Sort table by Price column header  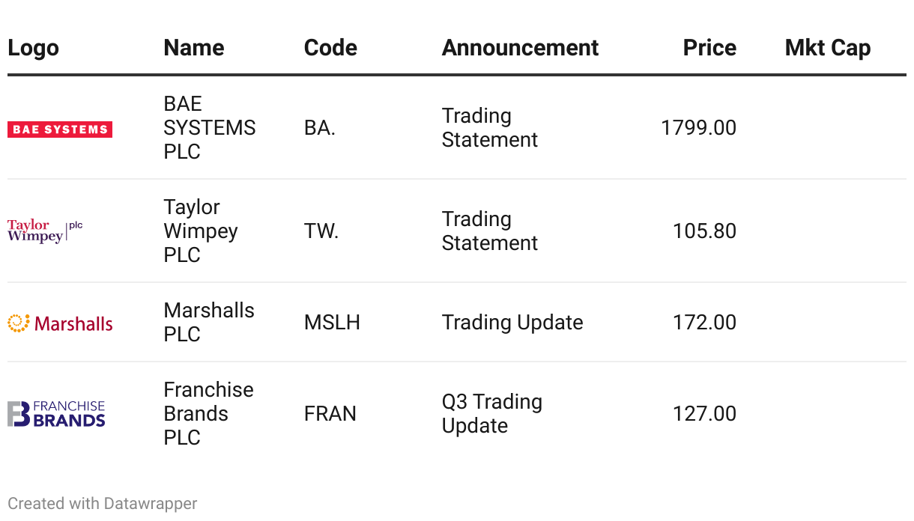point(709,48)
